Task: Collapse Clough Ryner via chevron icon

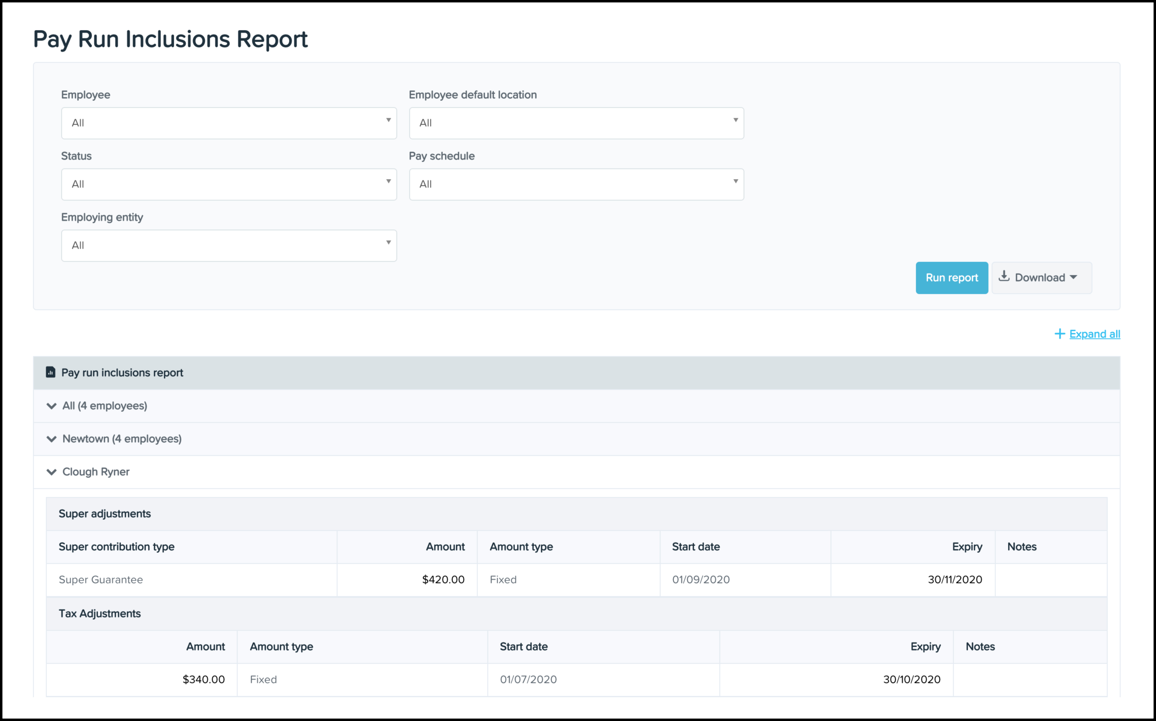Action: point(52,472)
